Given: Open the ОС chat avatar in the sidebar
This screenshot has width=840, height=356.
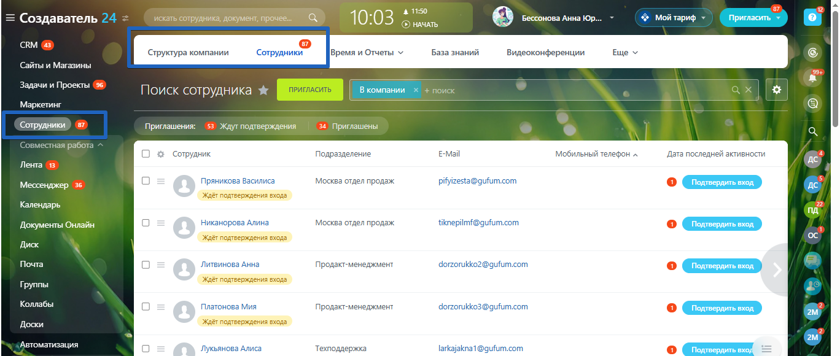Looking at the screenshot, I should 812,235.
